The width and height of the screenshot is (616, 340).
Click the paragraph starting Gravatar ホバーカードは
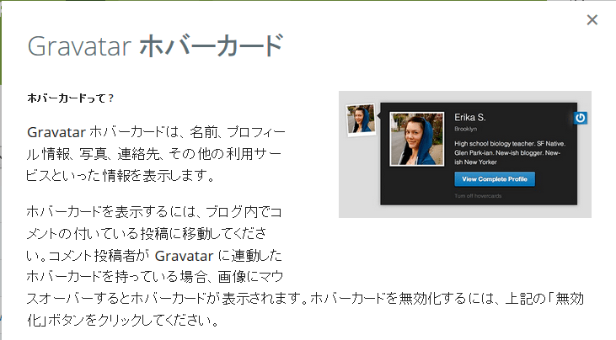156,154
